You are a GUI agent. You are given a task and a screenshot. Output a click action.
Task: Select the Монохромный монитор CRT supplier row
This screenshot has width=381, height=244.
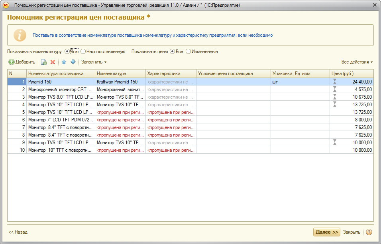tap(61, 89)
